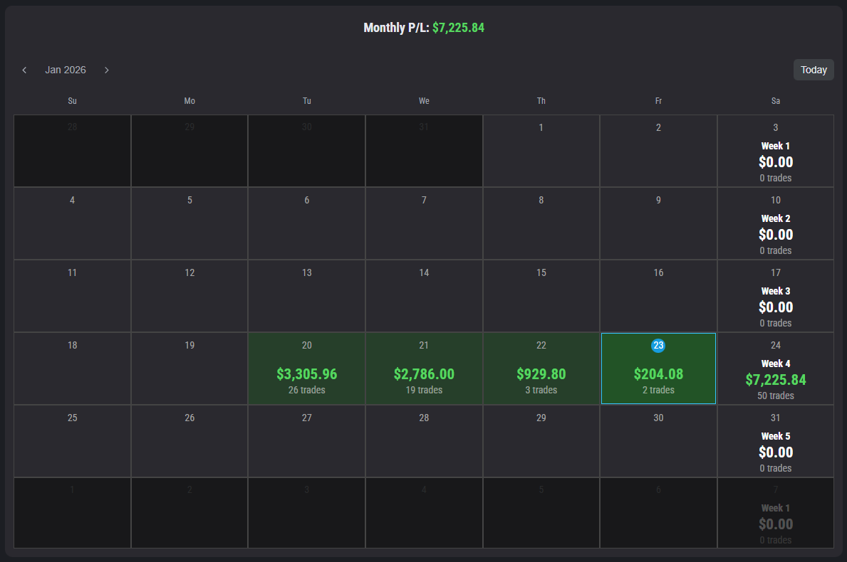Pick January 12 calendar cell
The image size is (847, 562).
189,295
